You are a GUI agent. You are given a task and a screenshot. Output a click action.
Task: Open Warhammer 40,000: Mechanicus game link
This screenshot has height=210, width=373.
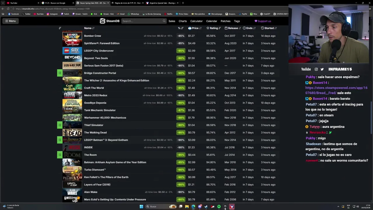point(105,118)
